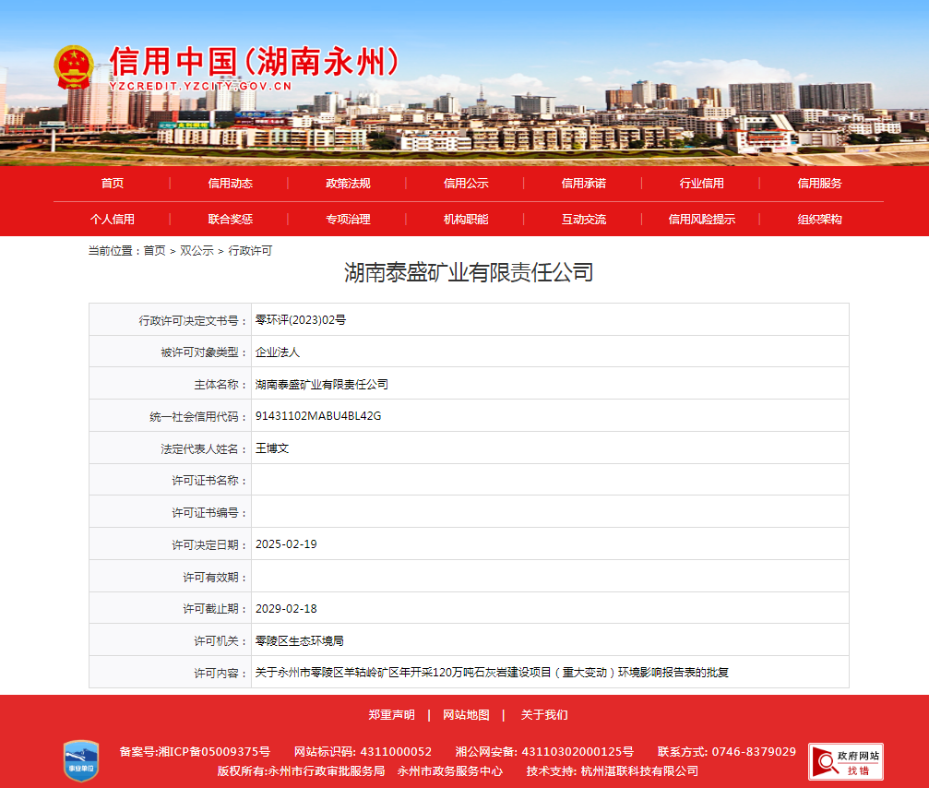Open 互动交流 navigation item

(x=584, y=220)
